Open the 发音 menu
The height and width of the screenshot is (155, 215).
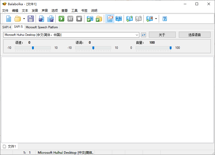(x=35, y=11)
